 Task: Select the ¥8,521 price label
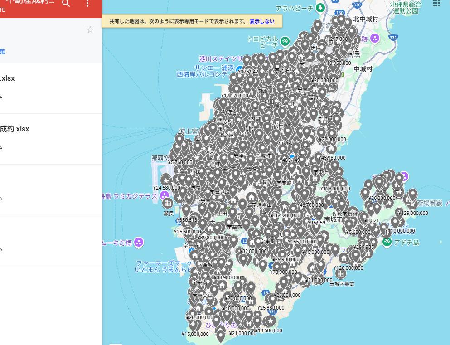(372, 220)
